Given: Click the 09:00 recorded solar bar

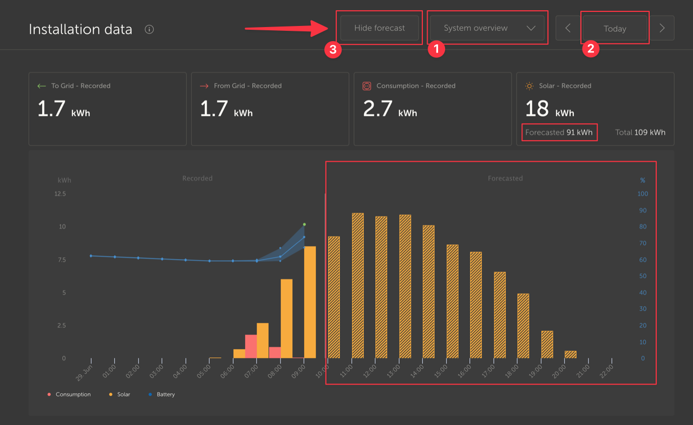Looking at the screenshot, I should [310, 303].
